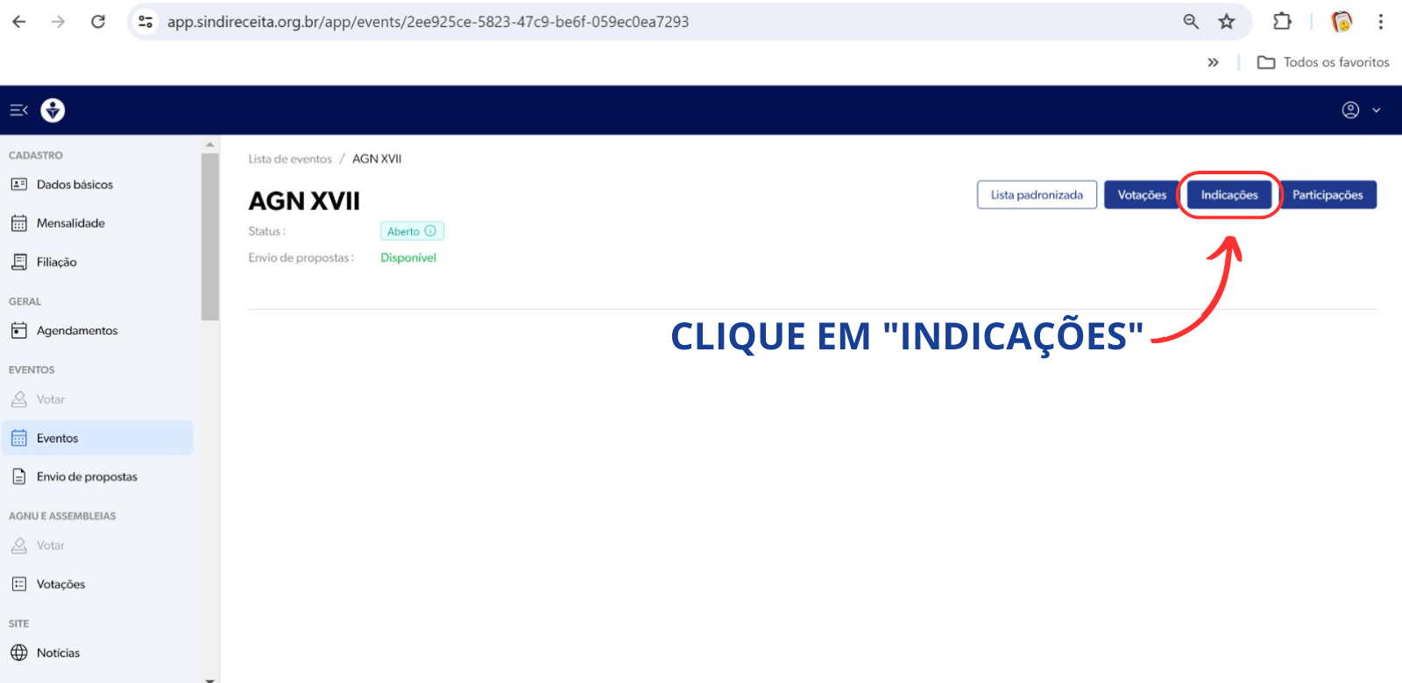The height and width of the screenshot is (683, 1402).
Task: Click the Indicações button
Action: pos(1229,195)
